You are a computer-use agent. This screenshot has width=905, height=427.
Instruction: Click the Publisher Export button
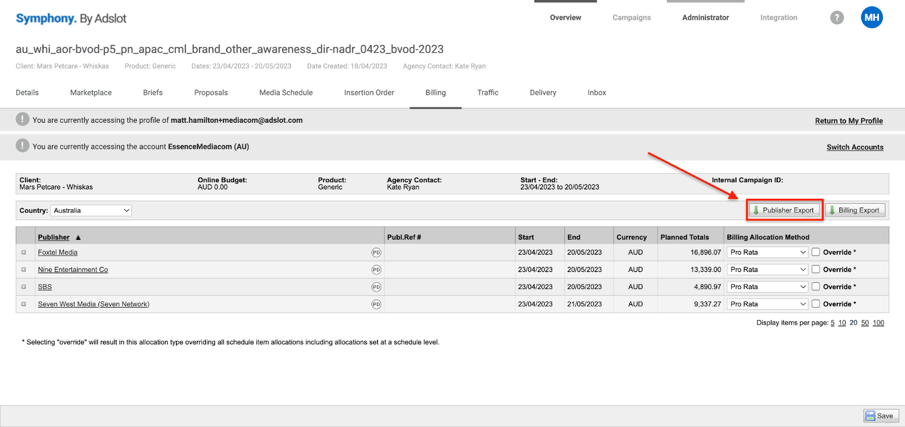[785, 210]
